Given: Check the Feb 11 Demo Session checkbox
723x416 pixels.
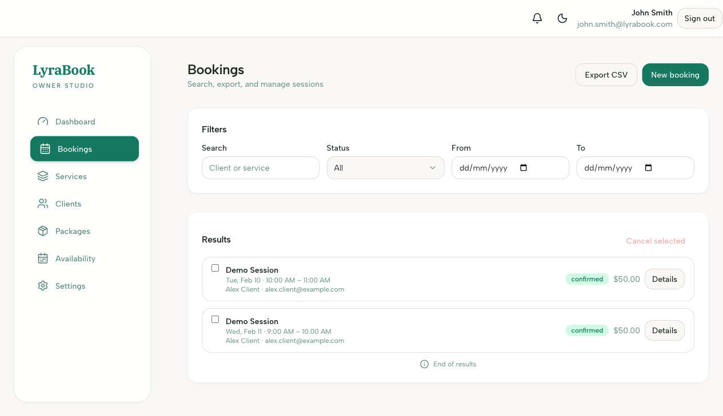Looking at the screenshot, I should 215,319.
